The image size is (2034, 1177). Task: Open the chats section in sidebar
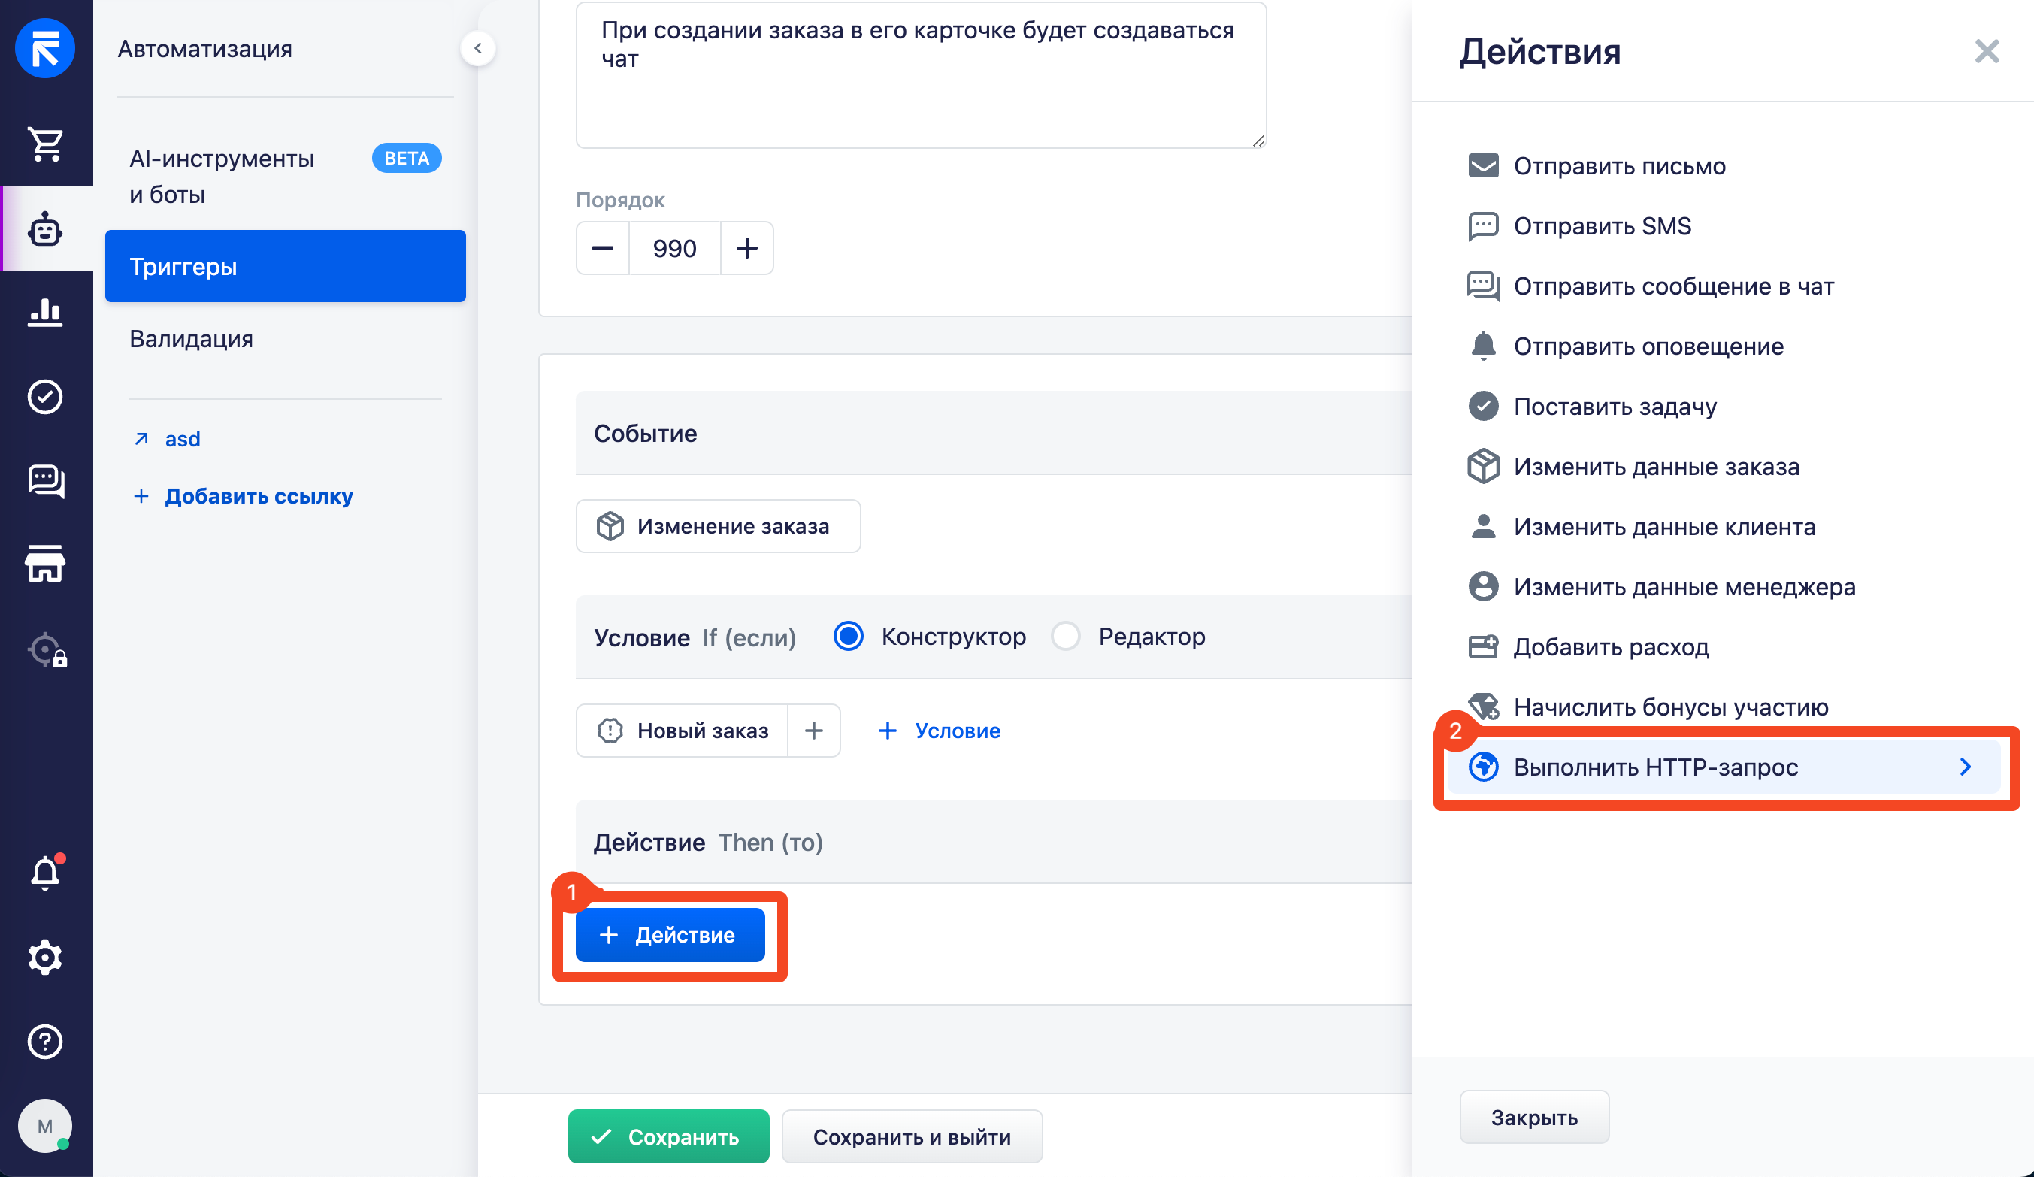[46, 481]
